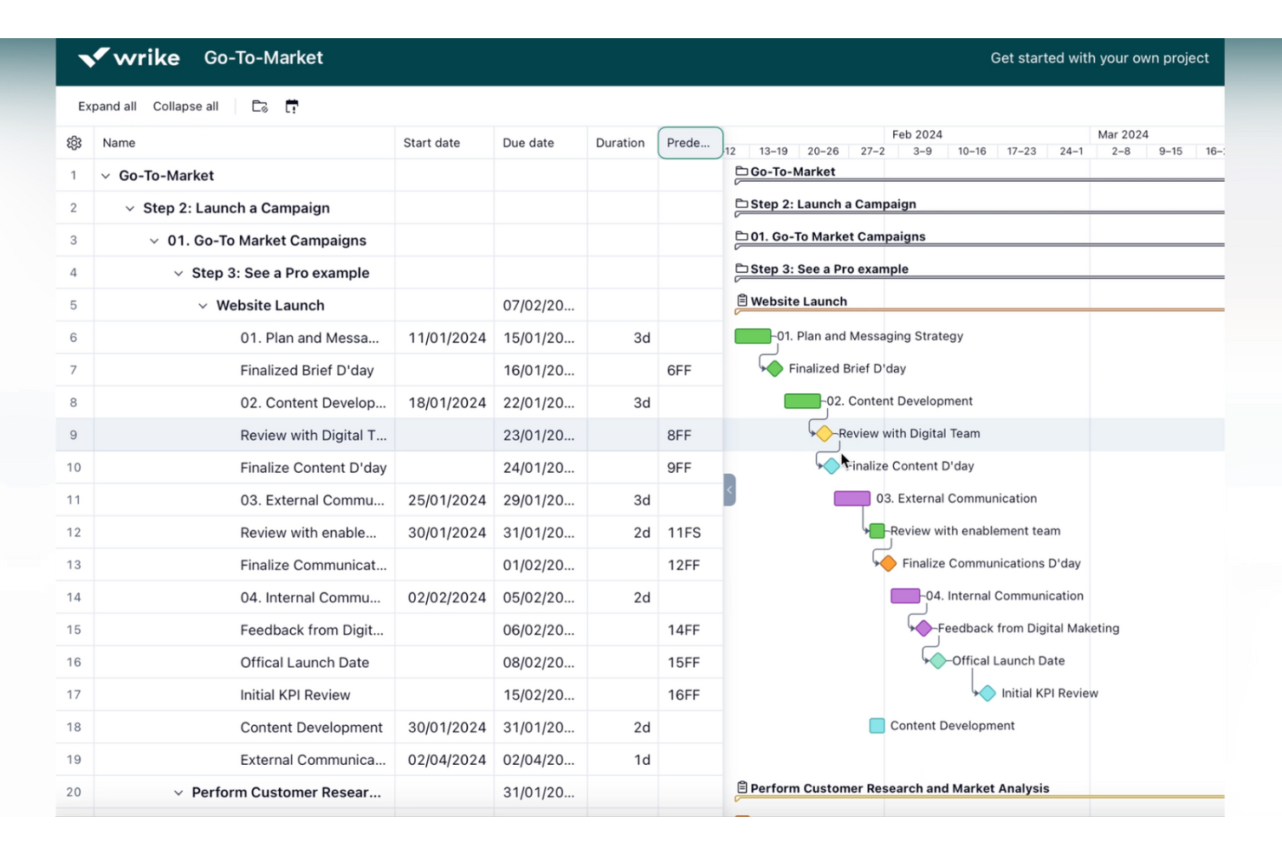This screenshot has width=1282, height=855.
Task: Click Go-To-Market folder icon in Gantt chart
Action: [x=741, y=172]
